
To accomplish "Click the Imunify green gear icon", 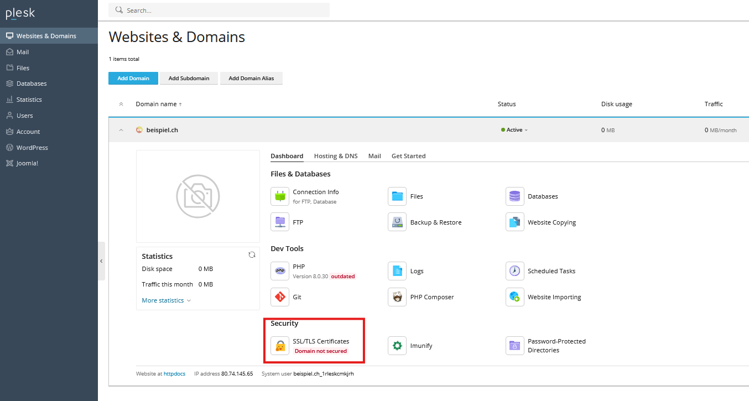I will [x=397, y=346].
